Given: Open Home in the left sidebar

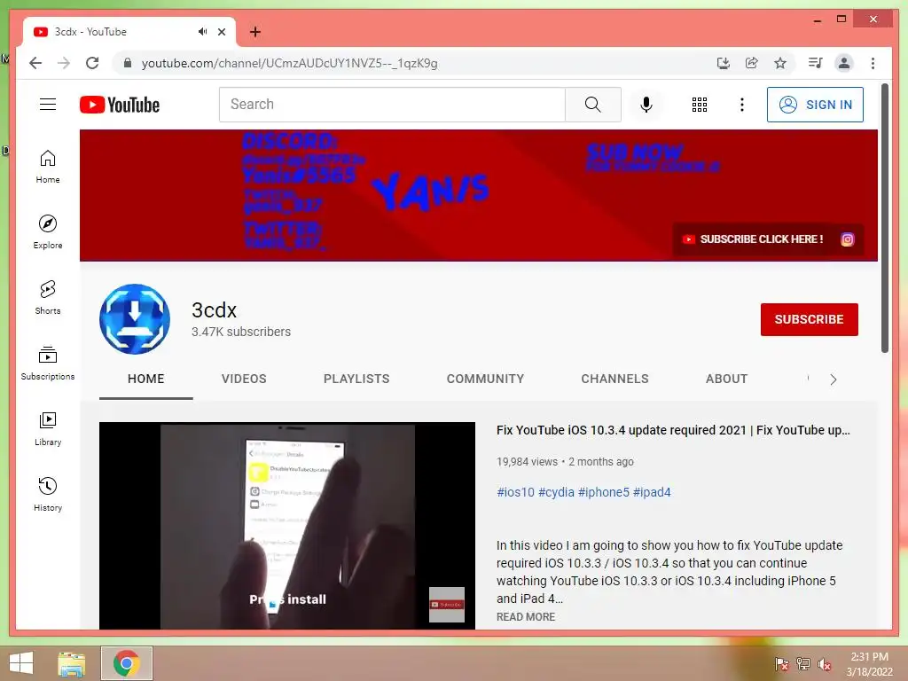Looking at the screenshot, I should pyautogui.click(x=48, y=167).
